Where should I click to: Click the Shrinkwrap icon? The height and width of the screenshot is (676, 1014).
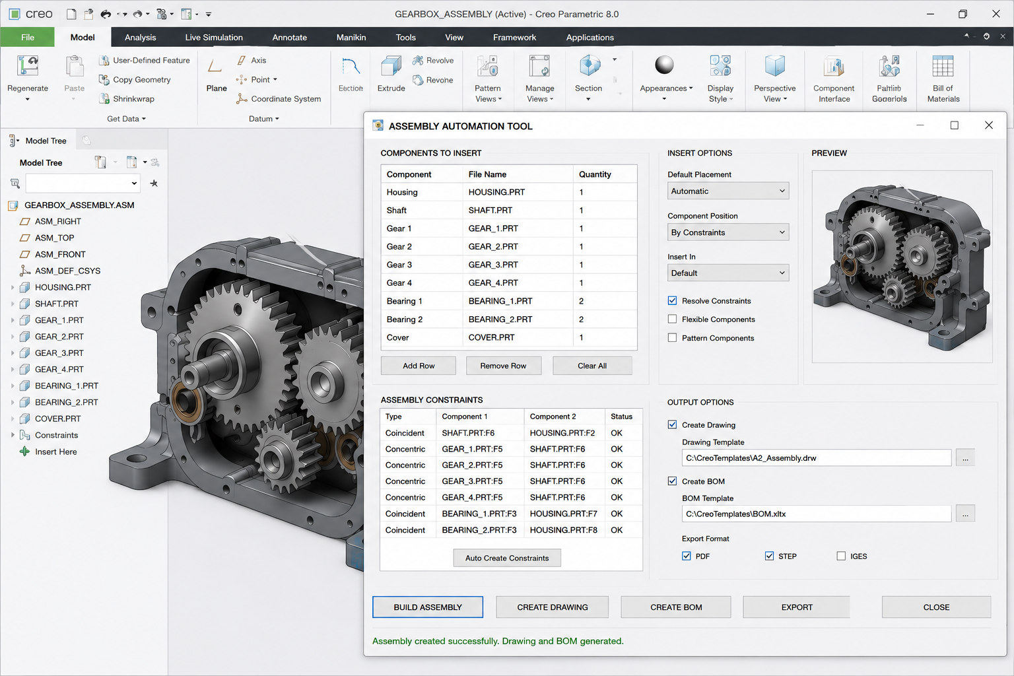pos(104,98)
